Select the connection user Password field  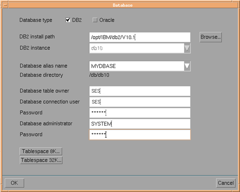[140, 113]
